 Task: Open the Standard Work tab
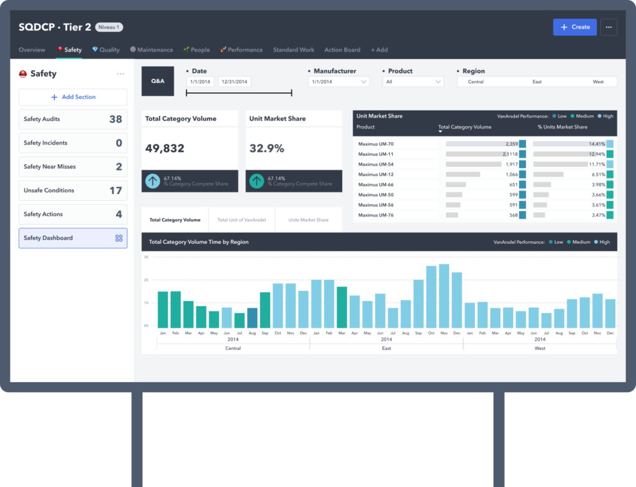[x=293, y=50]
